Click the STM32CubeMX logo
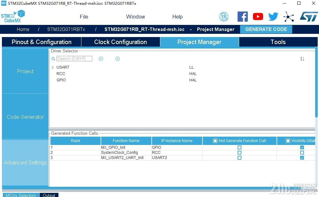Image resolution: width=319 pixels, height=197 pixels. 13,16
